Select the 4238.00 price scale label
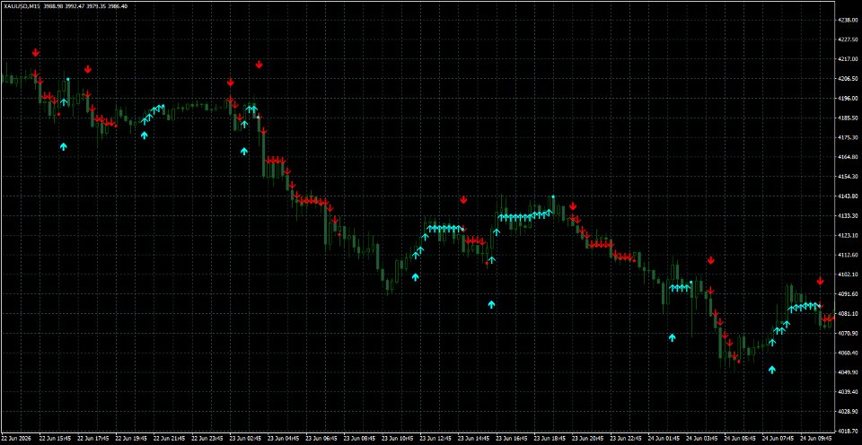Screen dimensions: 862x445 click(847, 20)
